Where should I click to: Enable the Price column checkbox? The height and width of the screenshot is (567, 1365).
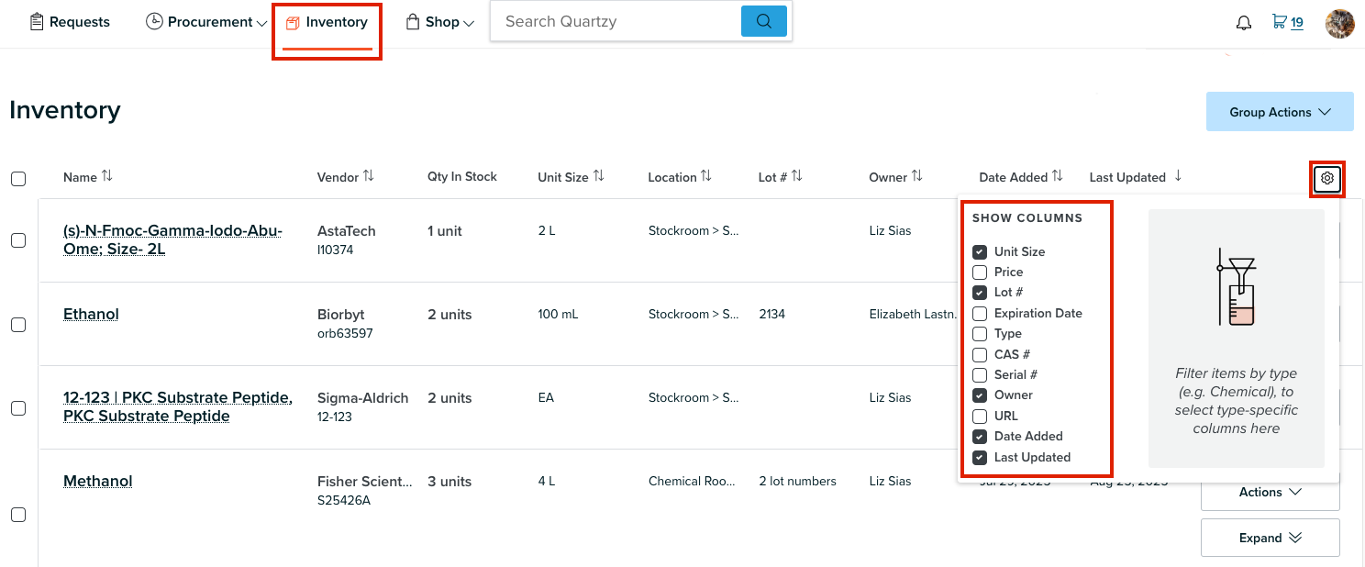[x=980, y=272]
